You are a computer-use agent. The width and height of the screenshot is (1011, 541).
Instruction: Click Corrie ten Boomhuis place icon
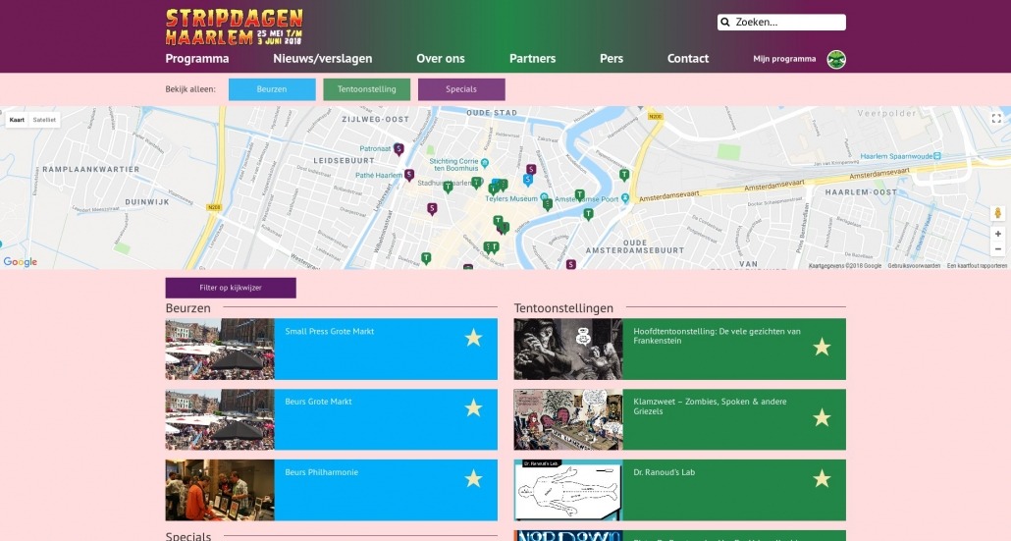tap(485, 163)
